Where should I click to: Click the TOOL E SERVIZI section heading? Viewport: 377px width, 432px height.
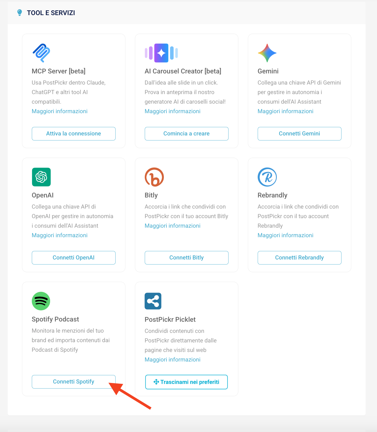click(51, 13)
